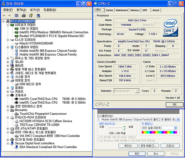The image size is (185, 158).
Task: Open the Processor #1 selection dropdown in CPU-Z
Action: 137,91
